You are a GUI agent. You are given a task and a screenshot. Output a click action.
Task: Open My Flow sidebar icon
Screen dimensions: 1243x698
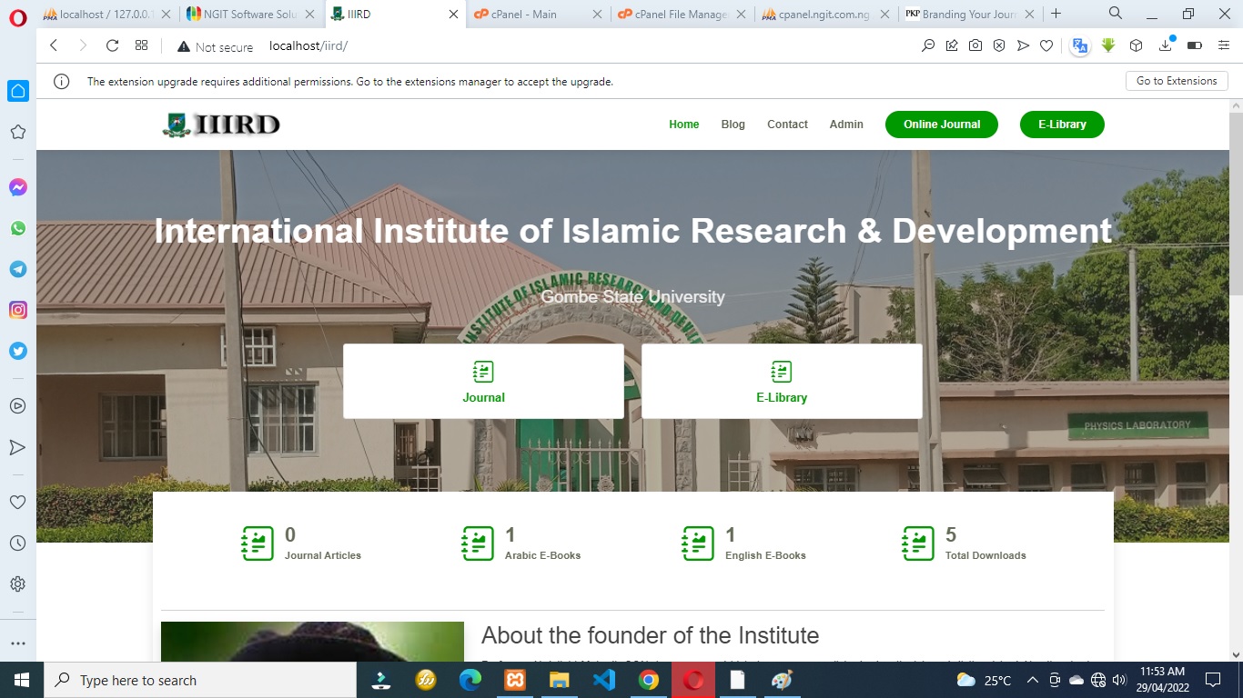(18, 447)
